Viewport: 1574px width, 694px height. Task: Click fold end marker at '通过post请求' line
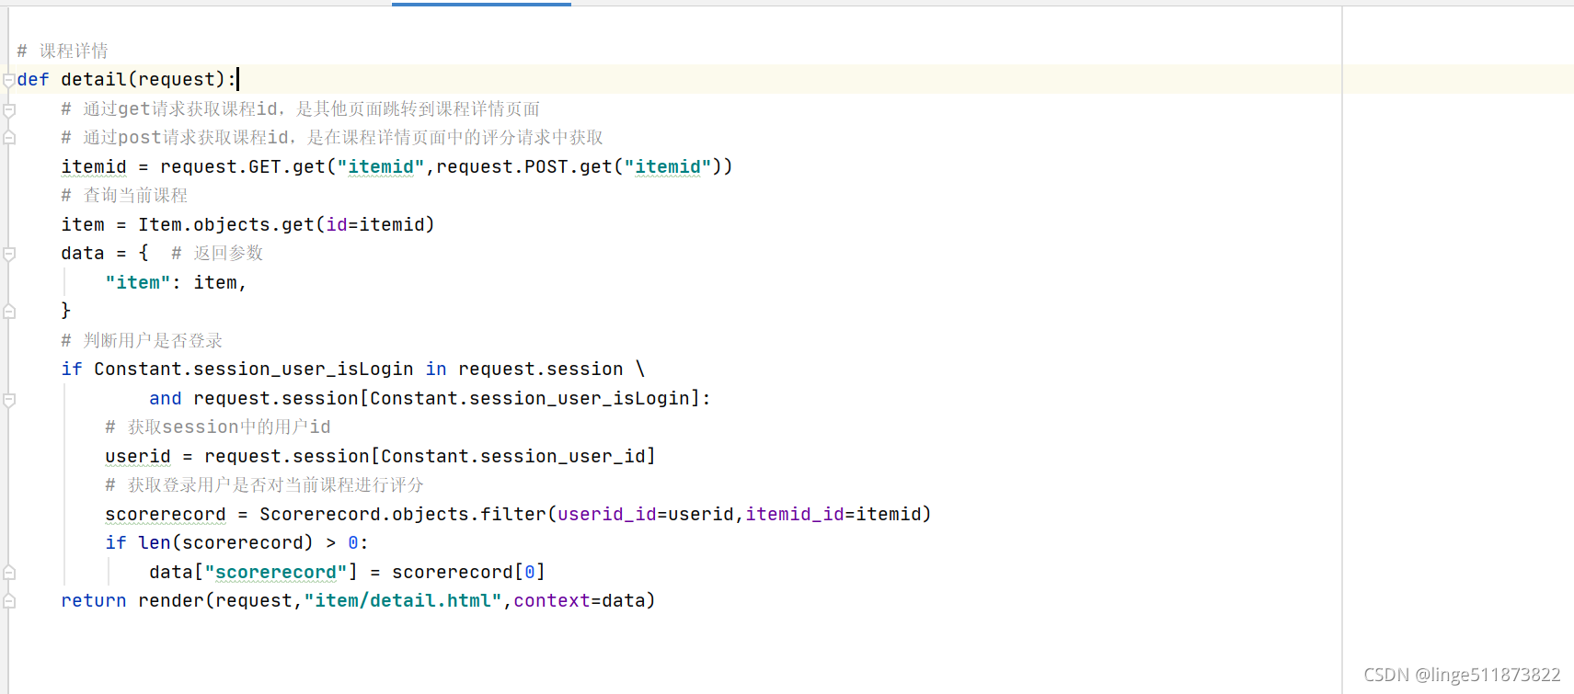[9, 138]
